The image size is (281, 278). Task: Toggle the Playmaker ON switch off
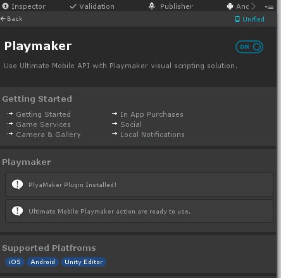(x=249, y=47)
